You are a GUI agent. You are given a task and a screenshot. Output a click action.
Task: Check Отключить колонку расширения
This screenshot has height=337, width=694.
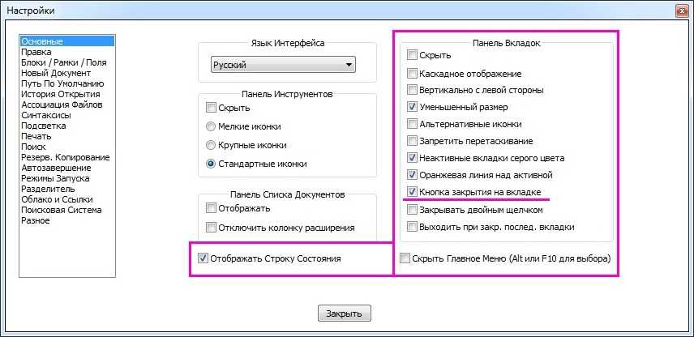coord(212,228)
